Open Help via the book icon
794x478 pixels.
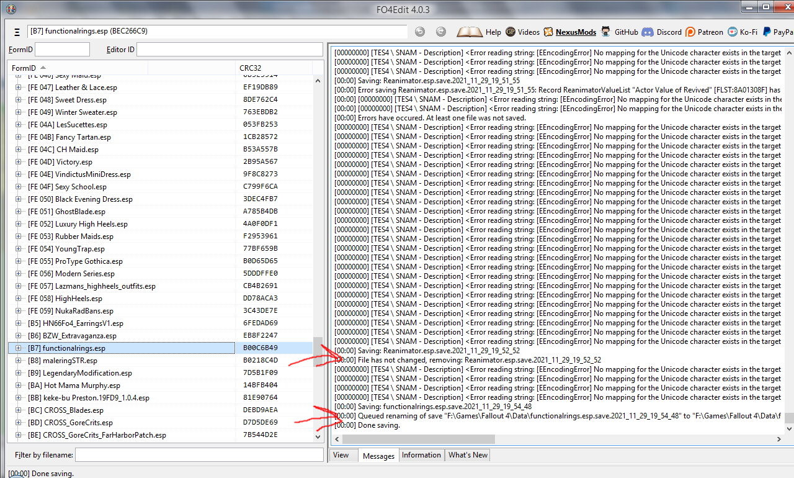(x=470, y=32)
